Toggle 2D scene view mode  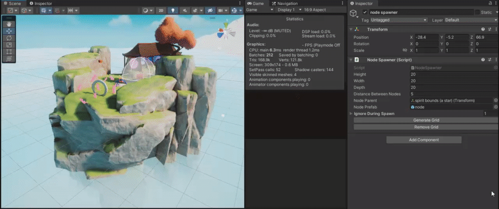click(161, 10)
